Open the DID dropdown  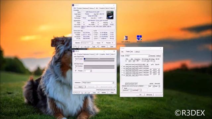132,61
